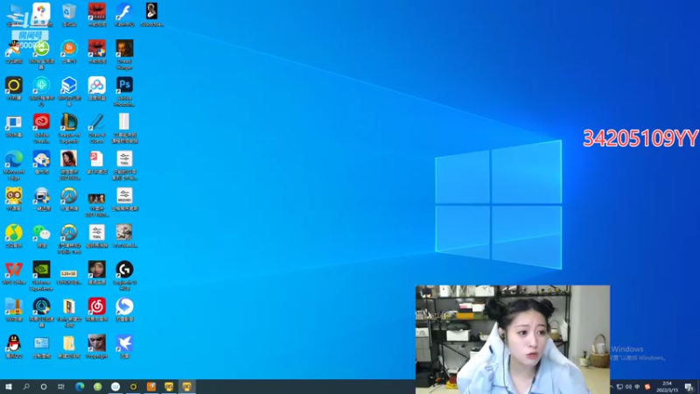Expand hidden system tray icons
Screen dimensions: 700x394
(x=611, y=387)
